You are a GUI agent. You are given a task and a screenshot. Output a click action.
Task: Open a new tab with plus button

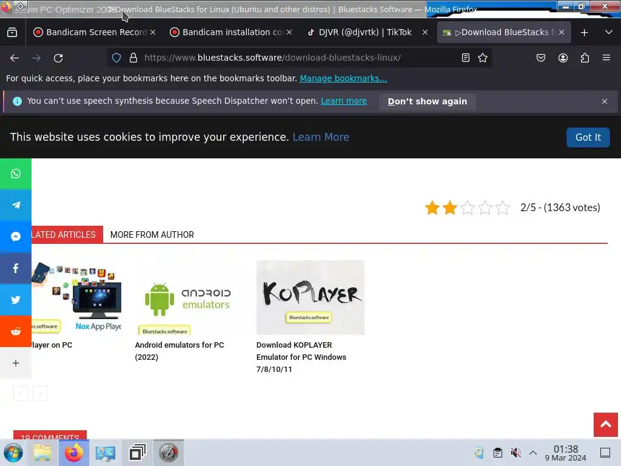(x=584, y=33)
